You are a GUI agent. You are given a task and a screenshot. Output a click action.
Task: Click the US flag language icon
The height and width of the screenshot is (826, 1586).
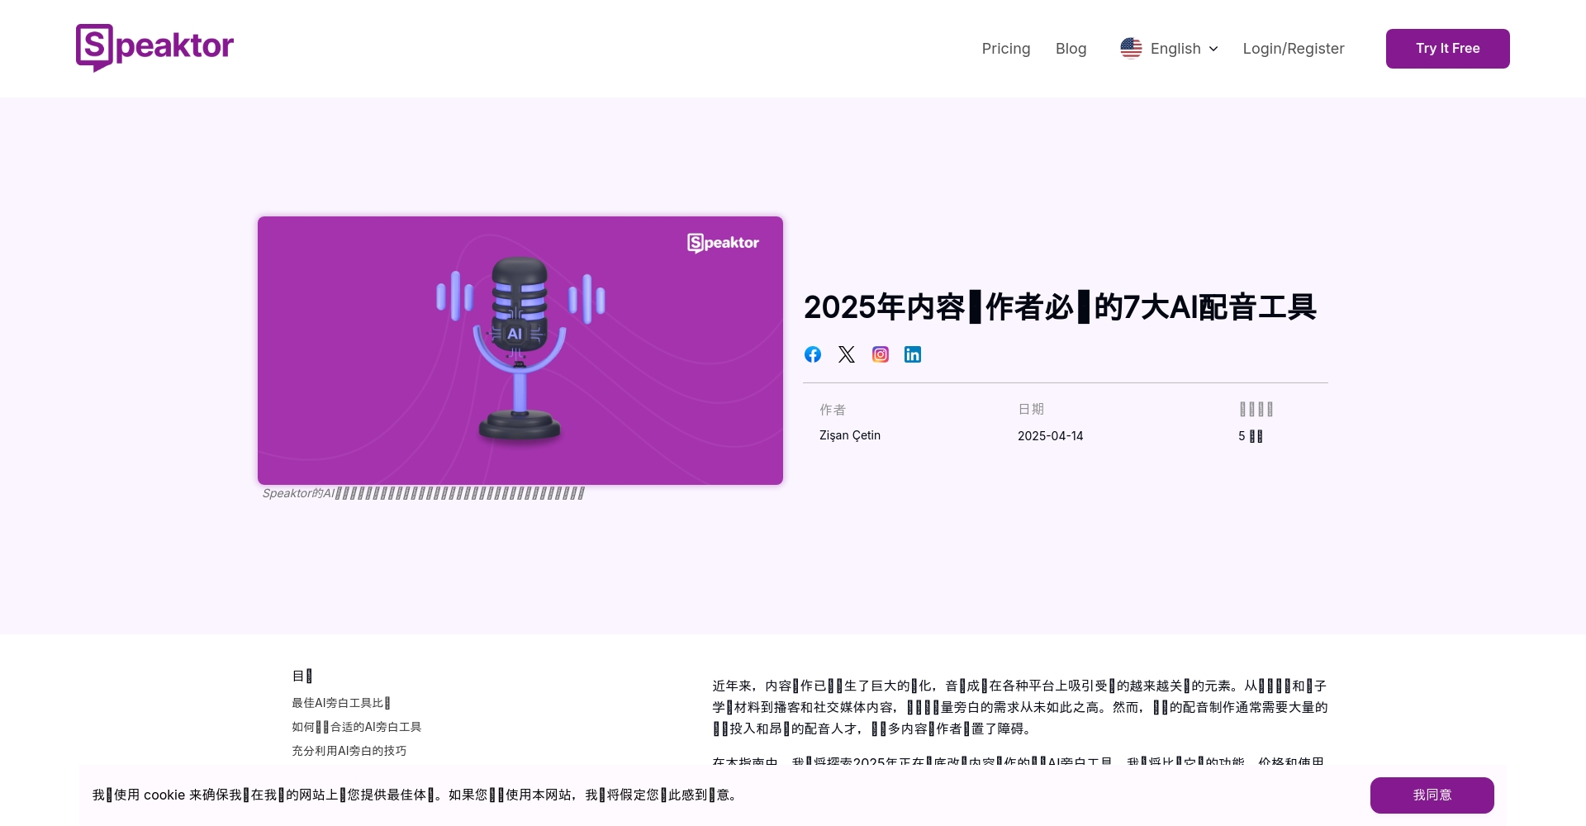coord(1130,48)
